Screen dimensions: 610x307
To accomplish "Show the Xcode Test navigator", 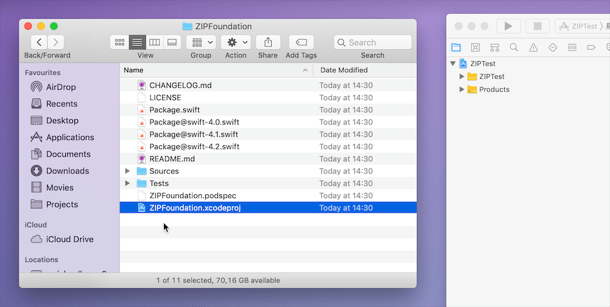I will coord(553,48).
